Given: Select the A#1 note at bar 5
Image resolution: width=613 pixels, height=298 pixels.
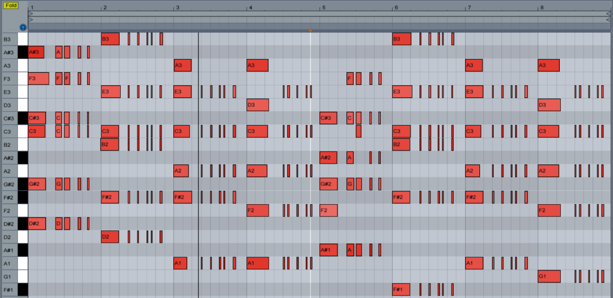Looking at the screenshot, I should click(329, 250).
